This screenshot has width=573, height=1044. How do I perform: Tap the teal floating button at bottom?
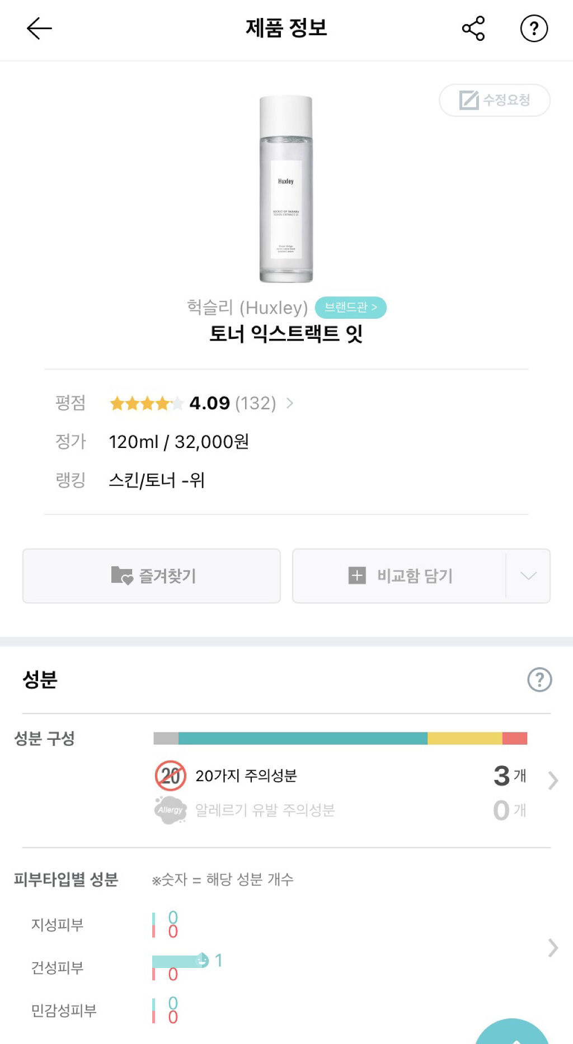512,1033
